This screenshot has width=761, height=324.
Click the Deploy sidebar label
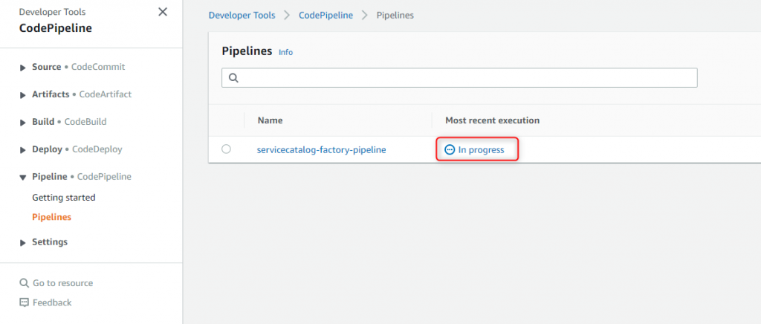pyautogui.click(x=47, y=149)
